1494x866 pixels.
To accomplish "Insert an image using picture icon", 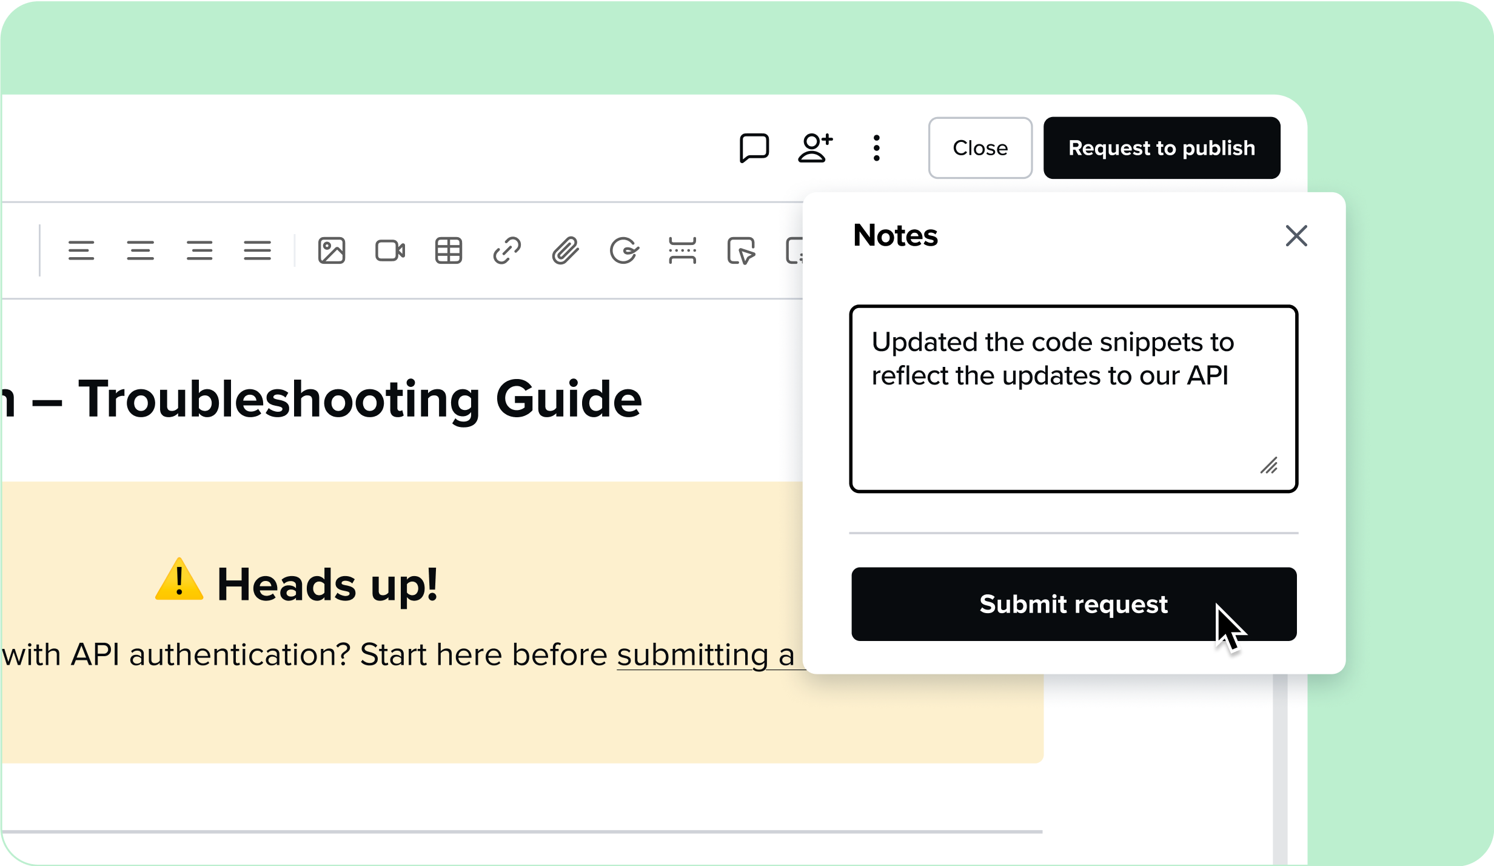I will tap(332, 250).
